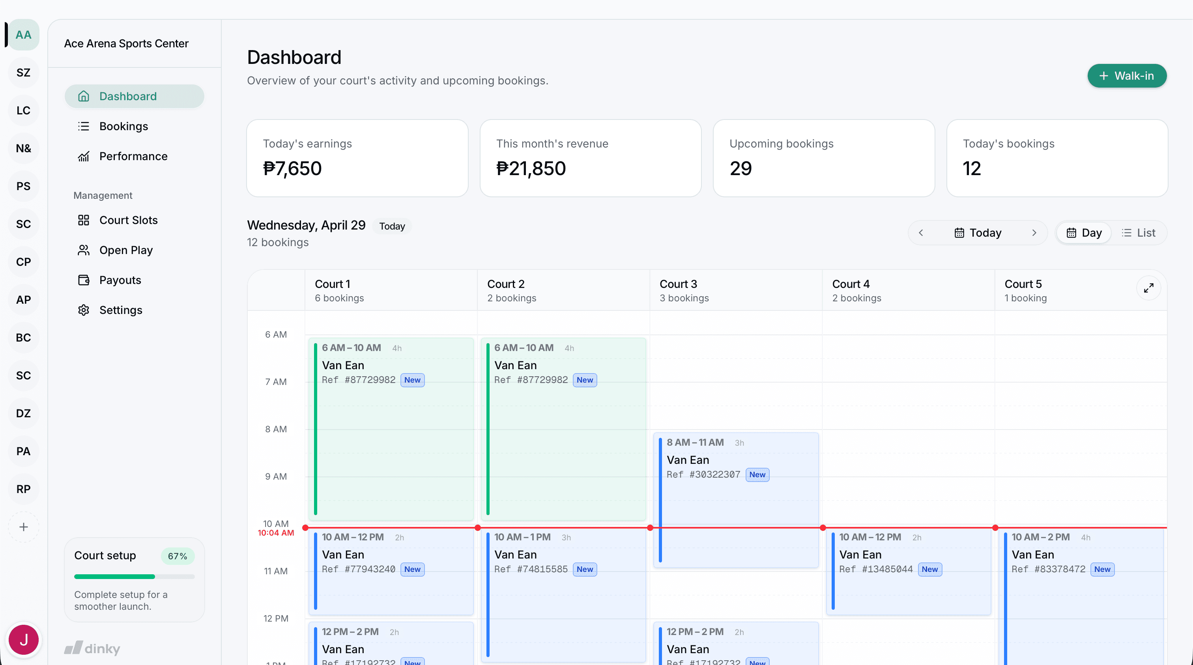1193x665 pixels.
Task: Click This month's revenue card
Action: click(x=591, y=159)
